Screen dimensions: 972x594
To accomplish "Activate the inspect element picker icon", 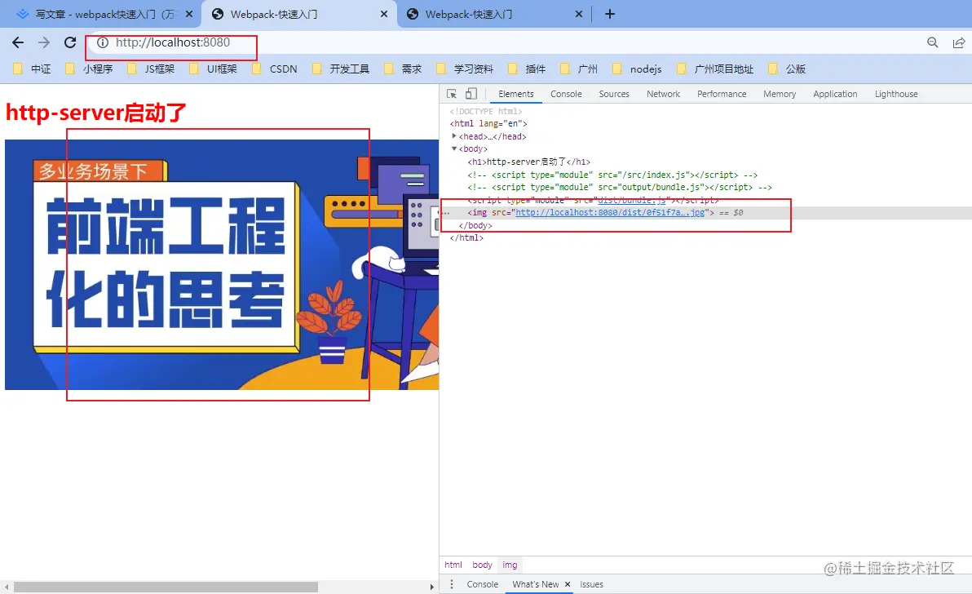I will coord(451,94).
